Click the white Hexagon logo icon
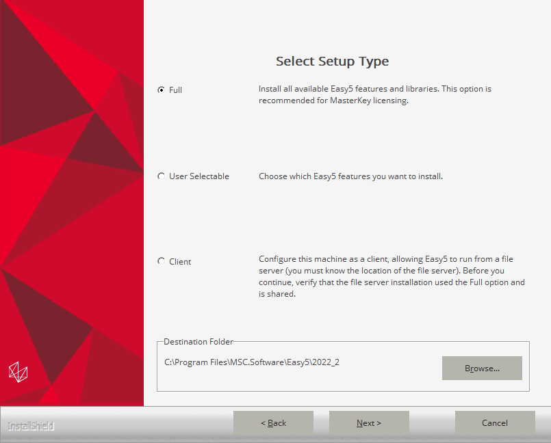551x443 pixels. (18, 371)
